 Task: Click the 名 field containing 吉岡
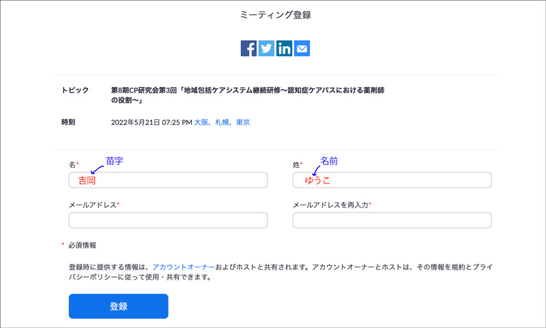click(168, 180)
